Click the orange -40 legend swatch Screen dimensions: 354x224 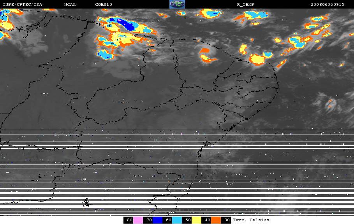(x=216, y=220)
